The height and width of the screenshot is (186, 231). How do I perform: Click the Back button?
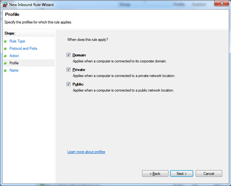click(155, 173)
